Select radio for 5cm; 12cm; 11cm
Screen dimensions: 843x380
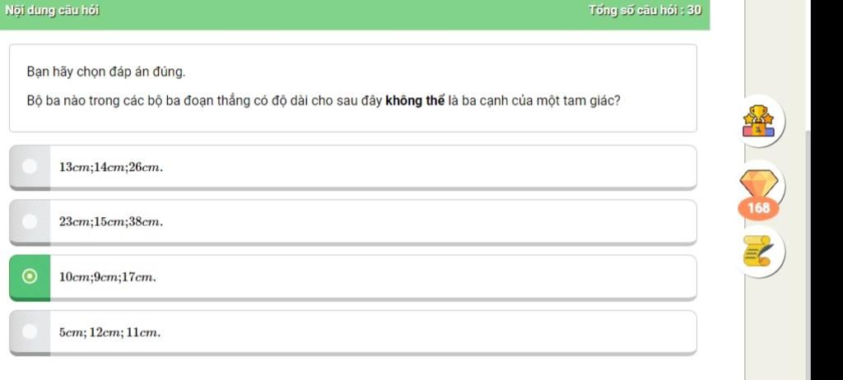[x=30, y=331]
